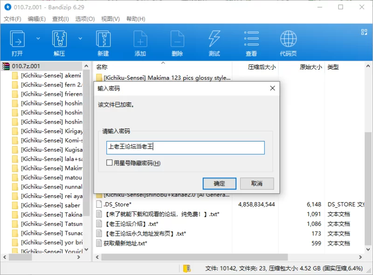Sort by 名称 column header
This screenshot has height=275, width=373.
pyautogui.click(x=102, y=67)
